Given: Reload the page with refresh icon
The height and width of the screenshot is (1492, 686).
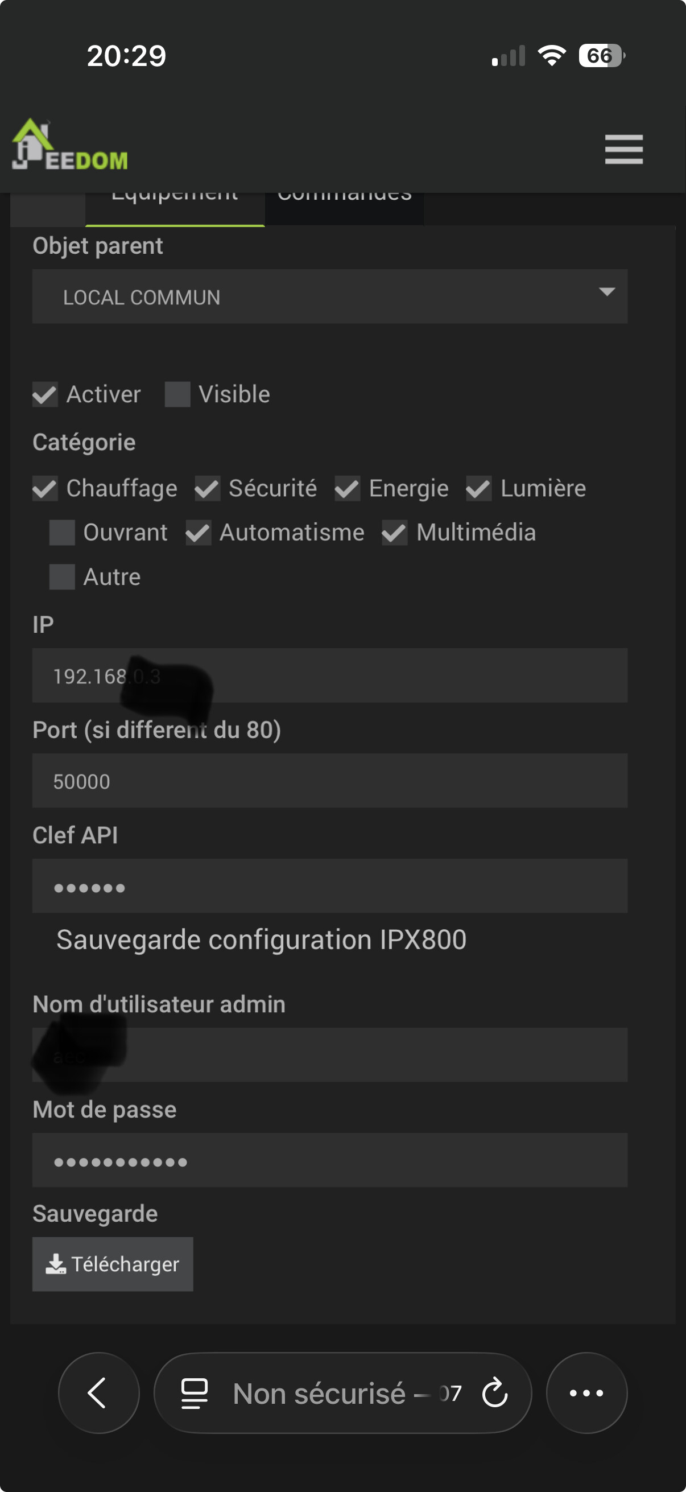Looking at the screenshot, I should [494, 1393].
